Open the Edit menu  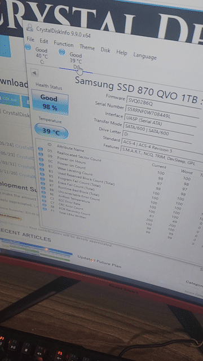(44, 41)
